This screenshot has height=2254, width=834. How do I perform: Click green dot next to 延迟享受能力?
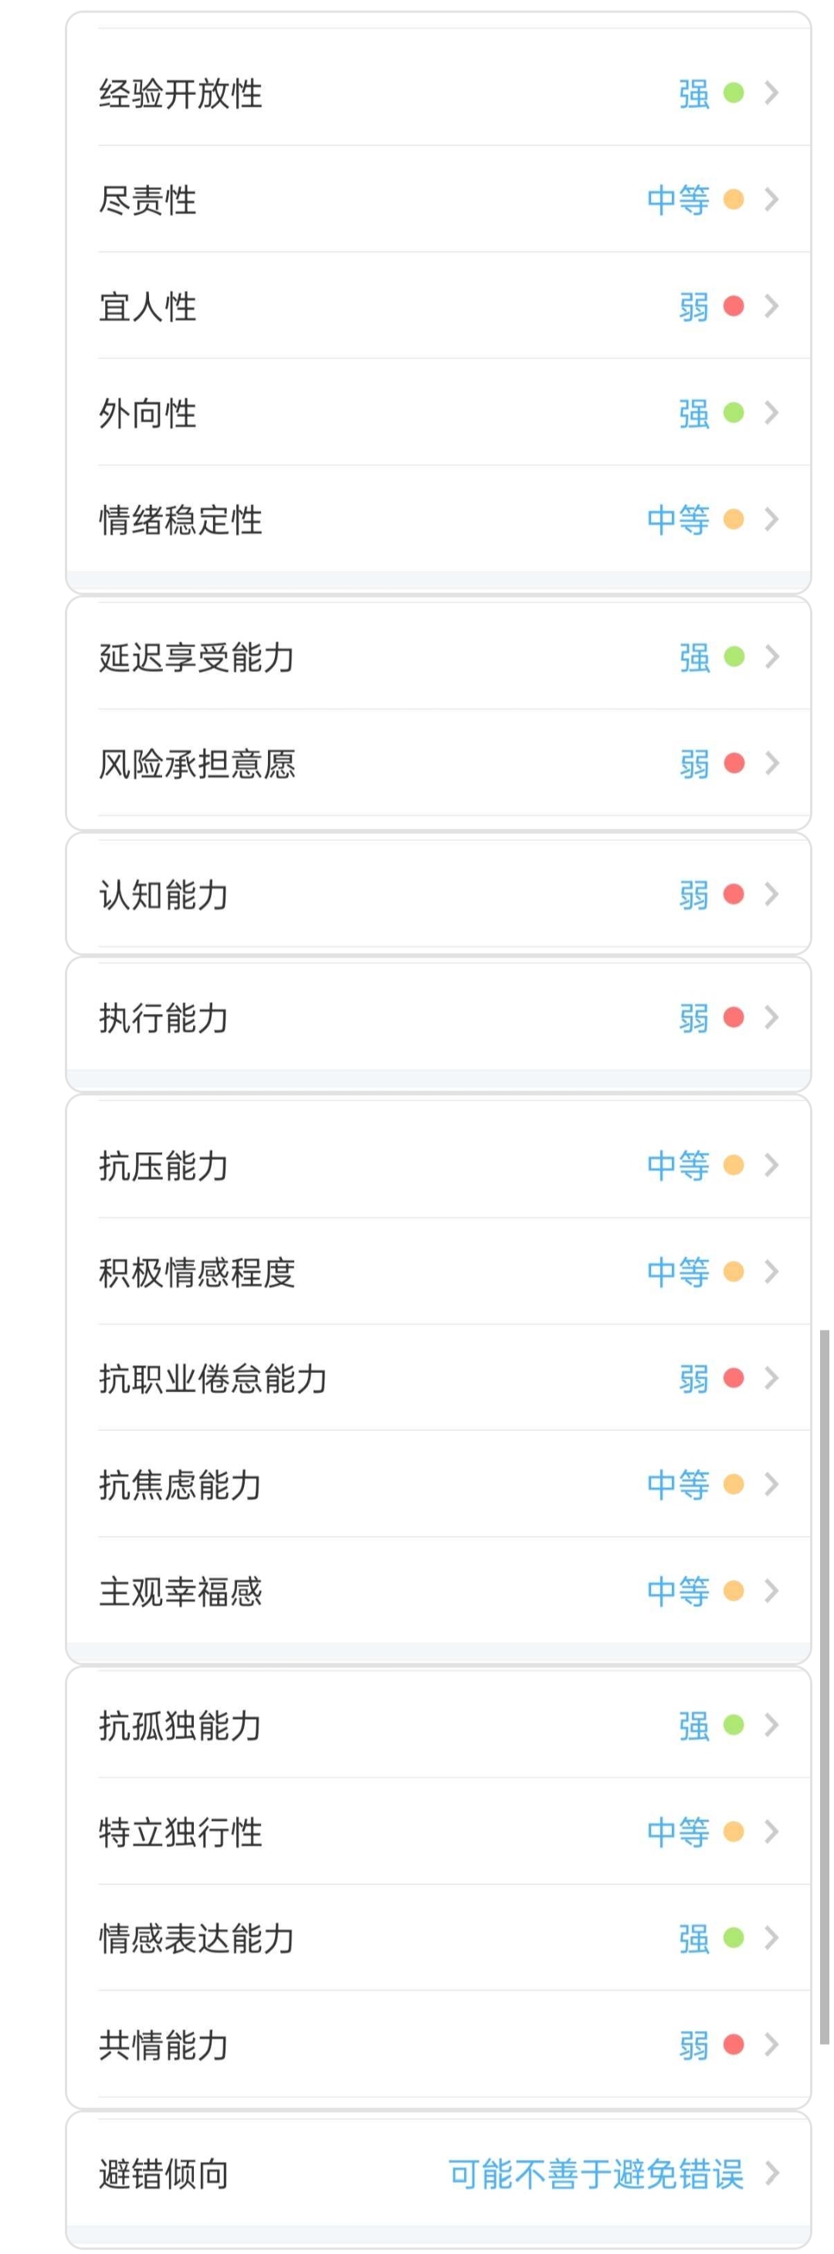734,656
